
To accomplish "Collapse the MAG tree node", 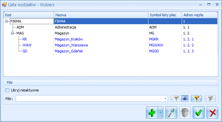I will [12, 33].
